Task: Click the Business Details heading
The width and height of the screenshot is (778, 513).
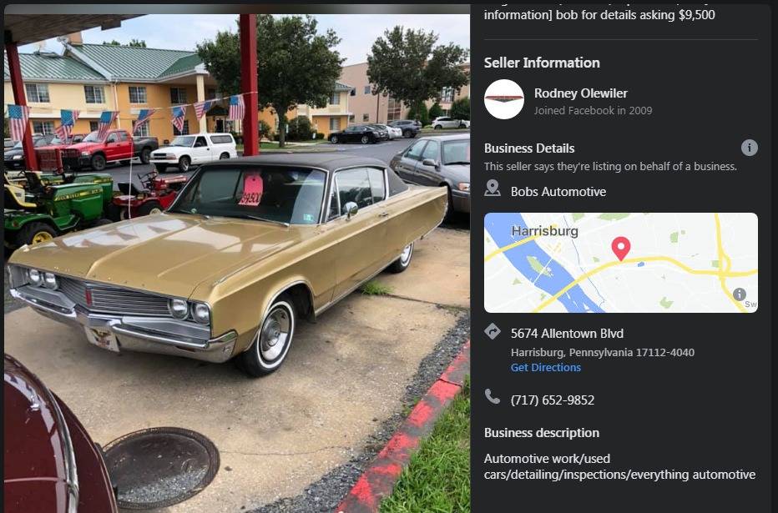Action: click(529, 148)
